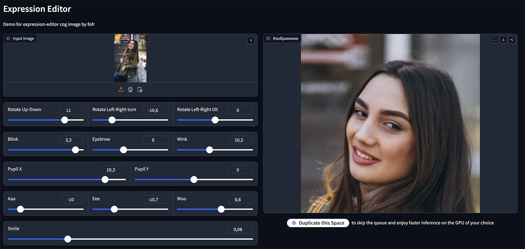Click the Wink slider handle

coord(209,150)
